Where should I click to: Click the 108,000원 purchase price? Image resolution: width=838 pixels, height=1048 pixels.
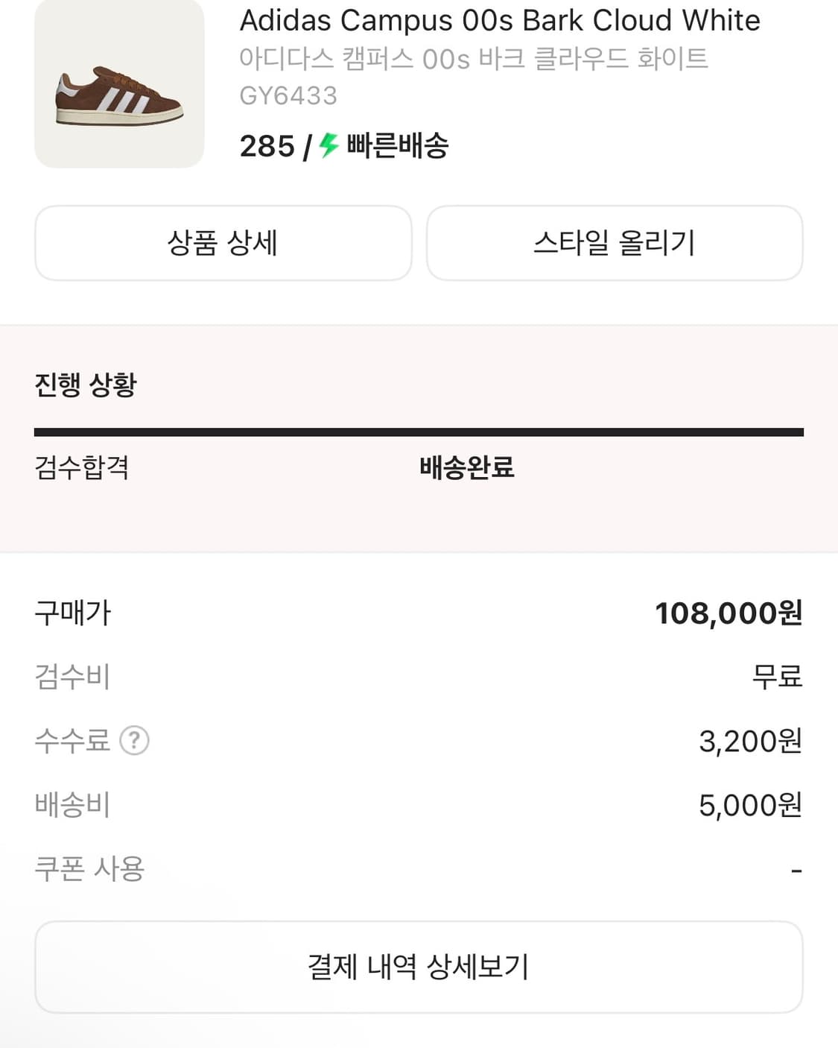coord(728,613)
